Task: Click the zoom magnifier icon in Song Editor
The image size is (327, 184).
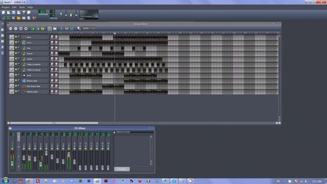Action: pyautogui.click(x=79, y=29)
